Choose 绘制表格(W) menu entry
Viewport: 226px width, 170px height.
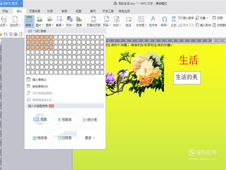(x=65, y=87)
